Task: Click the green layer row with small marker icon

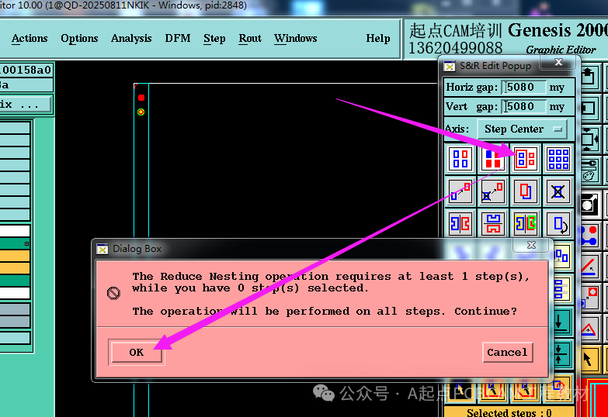Action: (x=15, y=243)
